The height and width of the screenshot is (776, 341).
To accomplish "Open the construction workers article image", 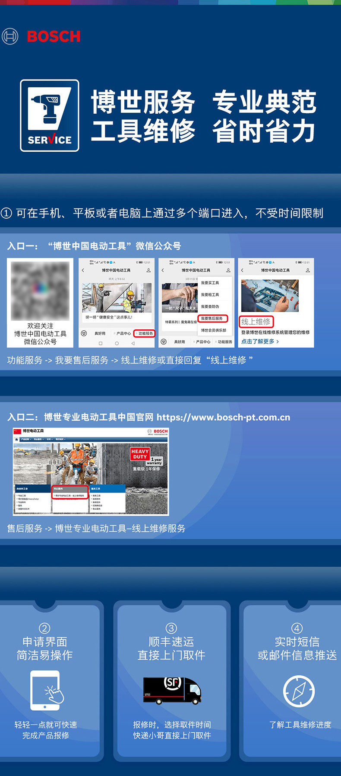I will (117, 297).
